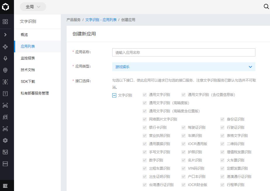
Task: Open the 应用类型 dropdown showing 游戏娱乐
Action: tap(184, 67)
